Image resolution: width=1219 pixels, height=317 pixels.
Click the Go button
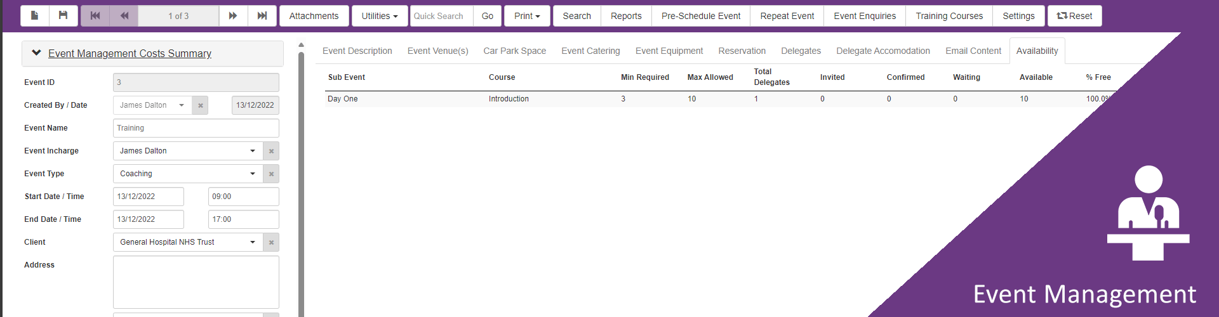click(488, 16)
